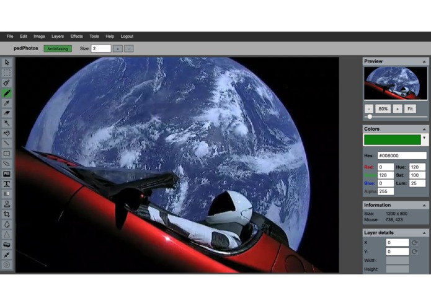431x306 pixels.
Task: Choose the Magic Wand tool
Action: pyautogui.click(x=7, y=123)
